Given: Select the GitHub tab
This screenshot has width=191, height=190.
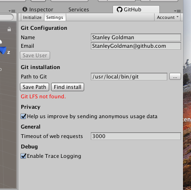Looking at the screenshot, I should coord(136,9).
